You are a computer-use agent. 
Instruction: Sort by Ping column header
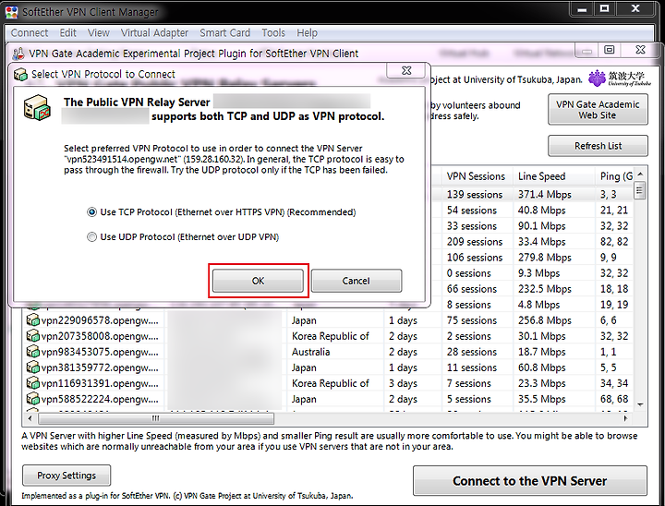[615, 176]
